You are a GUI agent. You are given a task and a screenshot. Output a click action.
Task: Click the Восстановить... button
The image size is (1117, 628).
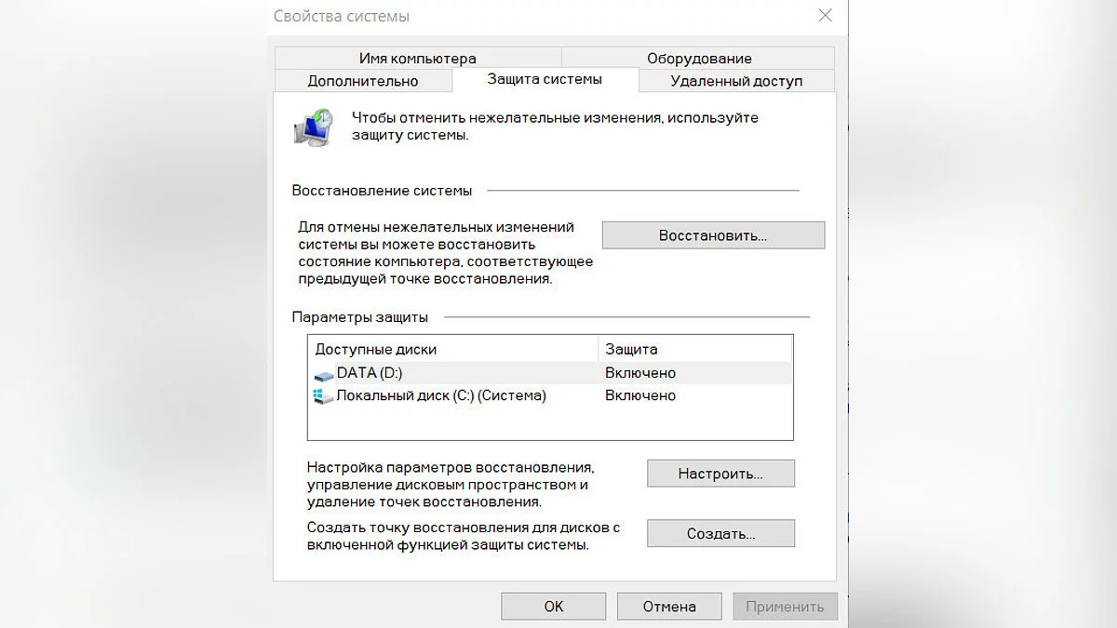tap(713, 235)
